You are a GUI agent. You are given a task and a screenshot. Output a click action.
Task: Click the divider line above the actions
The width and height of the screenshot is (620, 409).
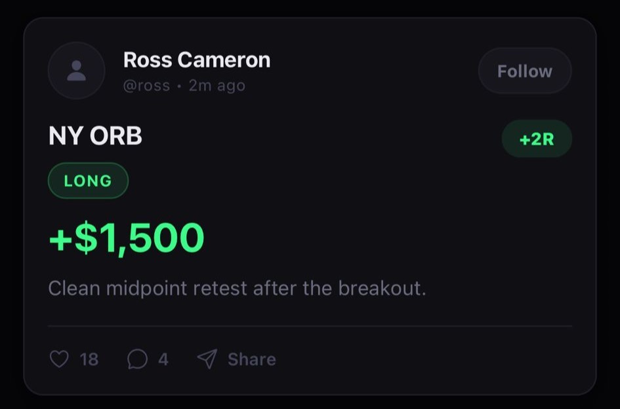point(310,326)
